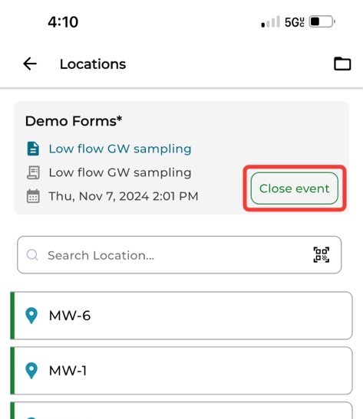Tap the calendar icon by date

pos(33,196)
